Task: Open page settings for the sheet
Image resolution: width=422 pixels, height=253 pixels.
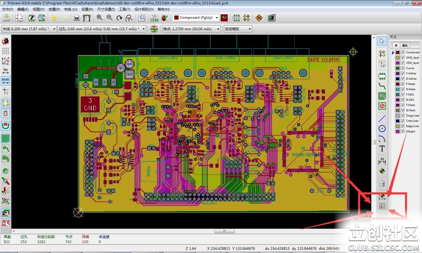Action: tap(19, 18)
